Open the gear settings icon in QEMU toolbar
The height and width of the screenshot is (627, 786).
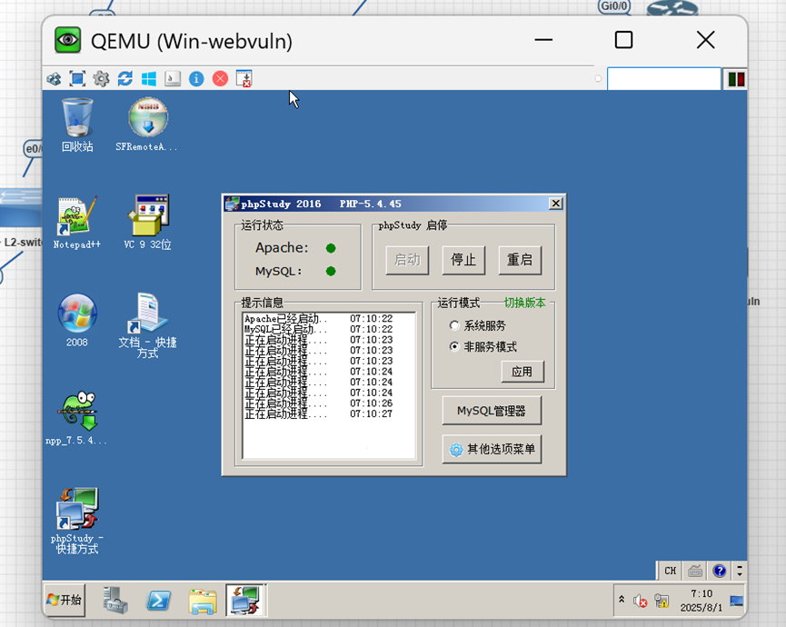101,79
